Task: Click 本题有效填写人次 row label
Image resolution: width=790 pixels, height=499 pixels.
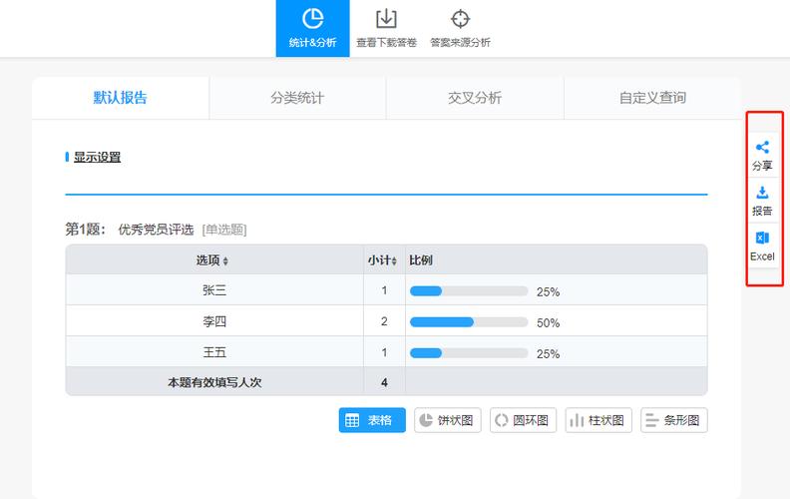Action: click(x=214, y=382)
